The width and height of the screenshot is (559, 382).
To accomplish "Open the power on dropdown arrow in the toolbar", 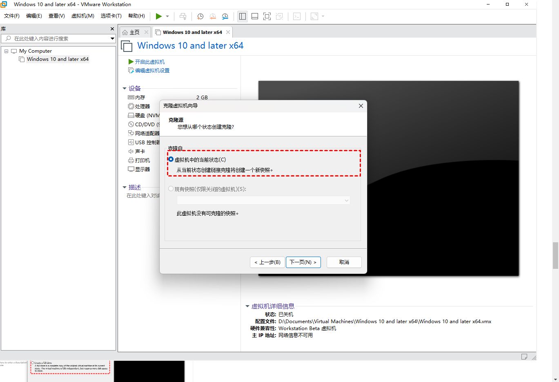I will pyautogui.click(x=167, y=16).
